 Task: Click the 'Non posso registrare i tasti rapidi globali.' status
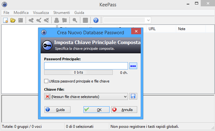pyautogui.click(x=145, y=127)
